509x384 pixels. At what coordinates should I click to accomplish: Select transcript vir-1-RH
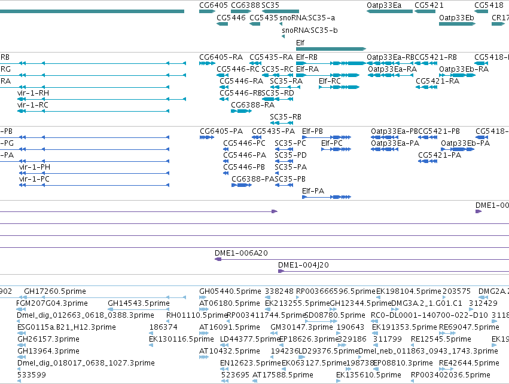33,93
